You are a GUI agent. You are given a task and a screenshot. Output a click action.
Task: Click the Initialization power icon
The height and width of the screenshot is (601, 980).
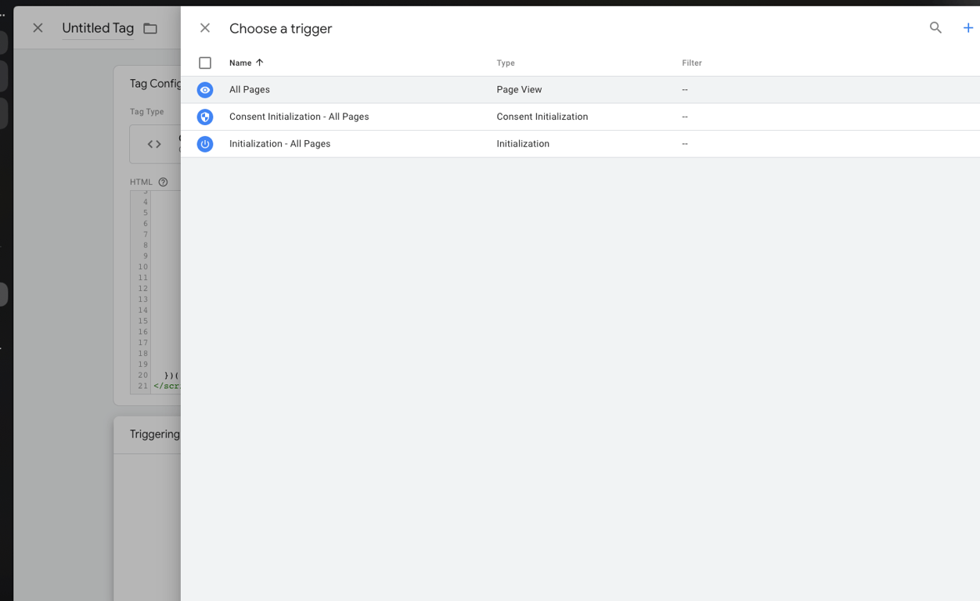click(x=205, y=144)
